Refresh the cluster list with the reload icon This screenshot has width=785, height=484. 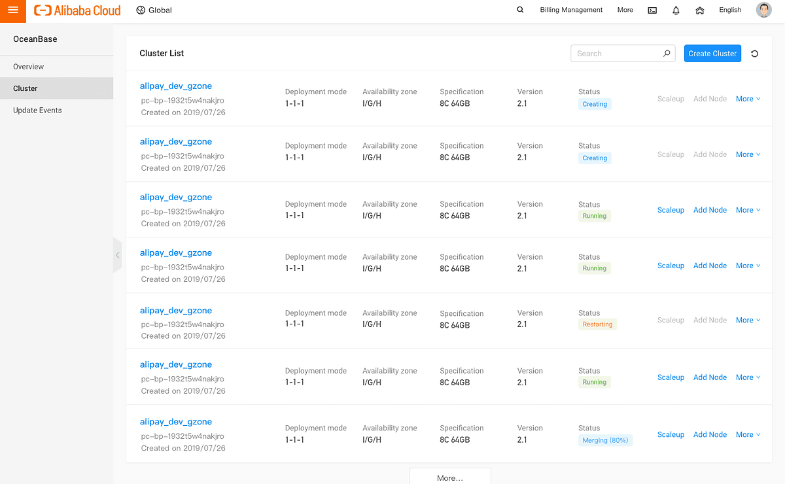tap(755, 54)
